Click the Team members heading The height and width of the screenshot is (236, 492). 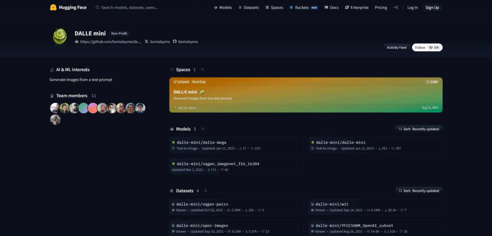(72, 96)
